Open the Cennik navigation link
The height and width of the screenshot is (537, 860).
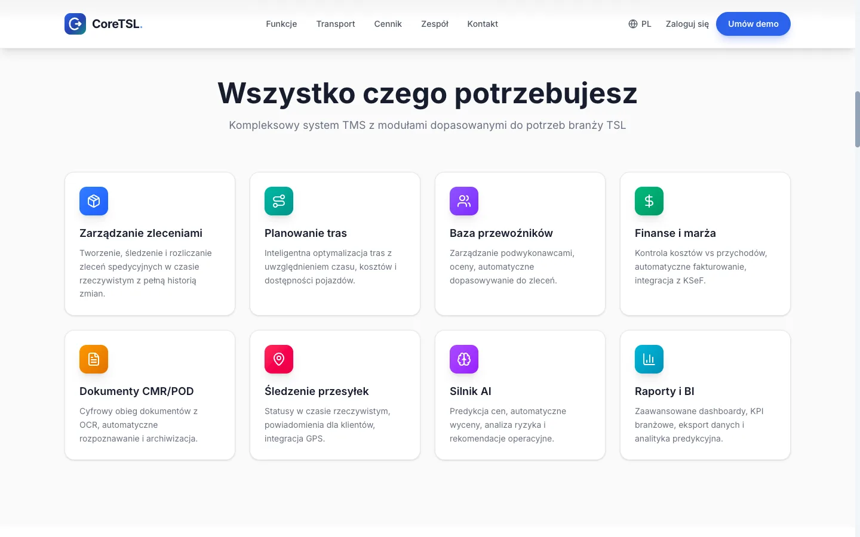point(388,24)
